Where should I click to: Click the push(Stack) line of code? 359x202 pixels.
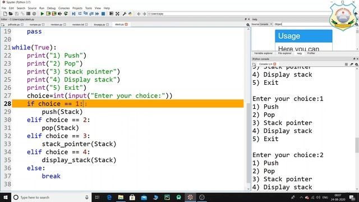tap(62, 112)
